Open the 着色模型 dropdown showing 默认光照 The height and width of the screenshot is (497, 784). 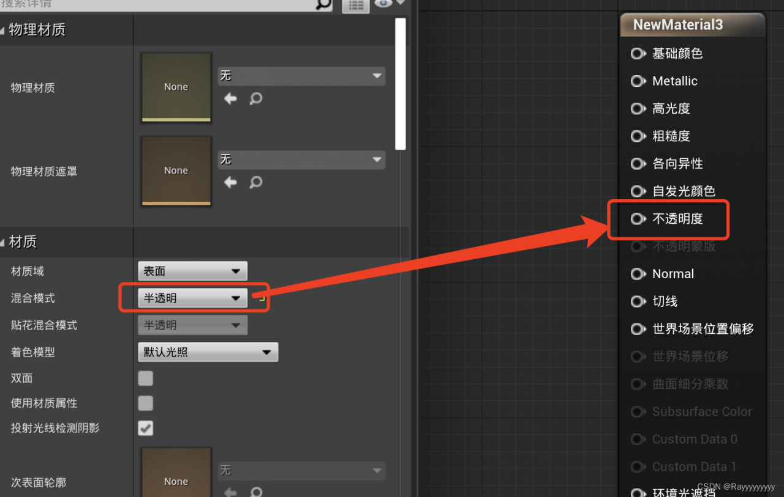[x=208, y=352]
